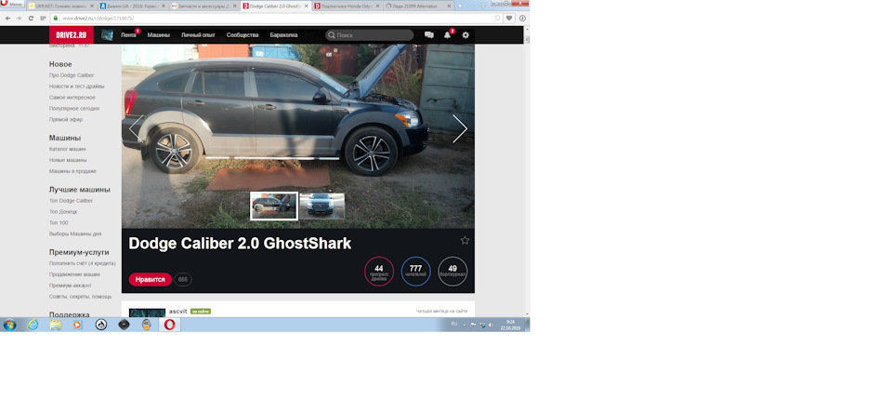The width and height of the screenshot is (892, 399).
Task: Open Windows Explorer folder in taskbar
Action: (x=55, y=325)
